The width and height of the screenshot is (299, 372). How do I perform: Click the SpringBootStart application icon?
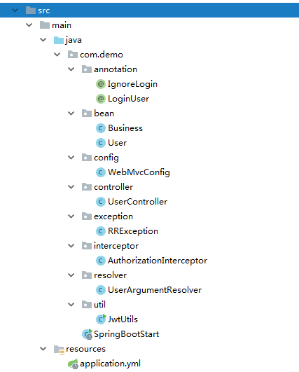(x=87, y=334)
